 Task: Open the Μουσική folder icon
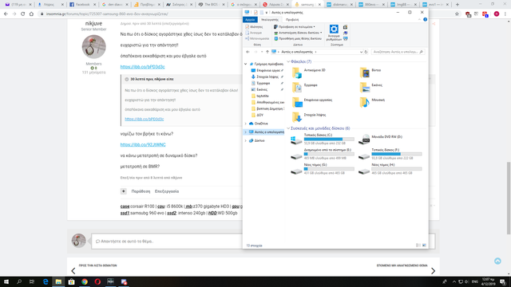point(364,102)
